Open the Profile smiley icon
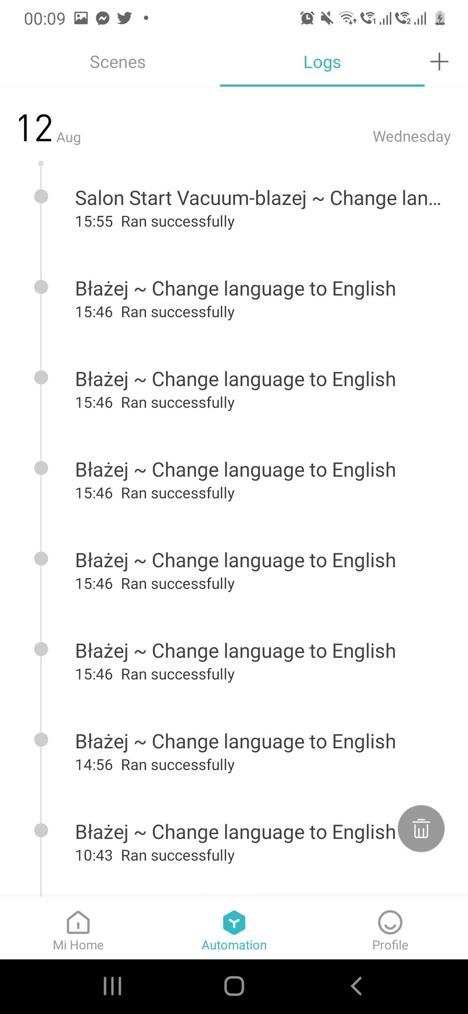 pyautogui.click(x=390, y=922)
